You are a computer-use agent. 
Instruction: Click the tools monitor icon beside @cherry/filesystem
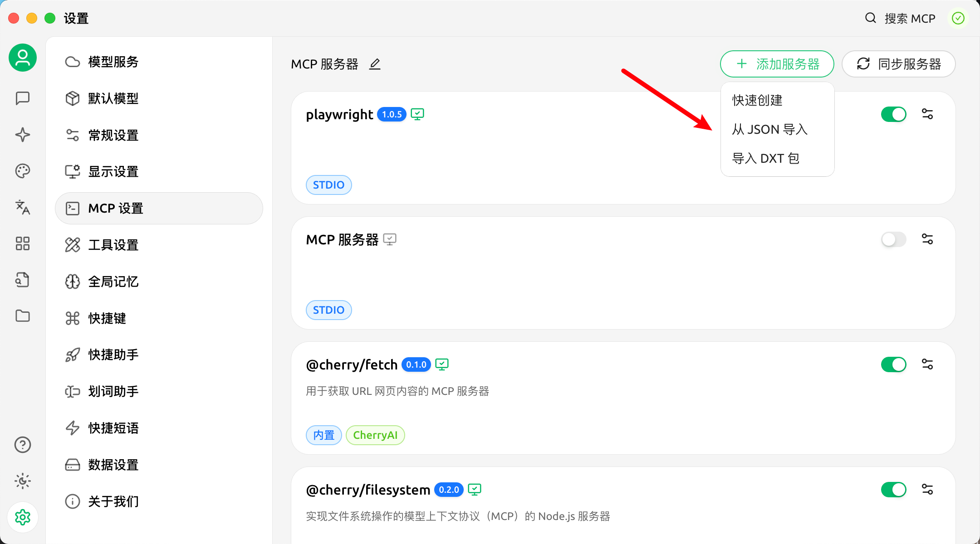475,490
